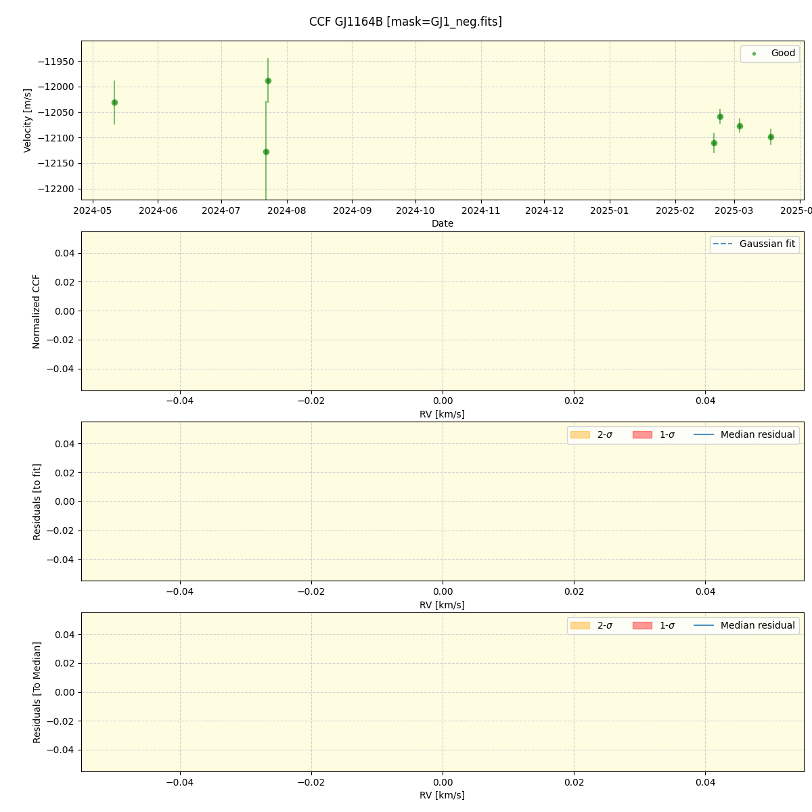The width and height of the screenshot is (812, 812).
Task: Select the May 2024 velocity data point
Action: tap(114, 102)
